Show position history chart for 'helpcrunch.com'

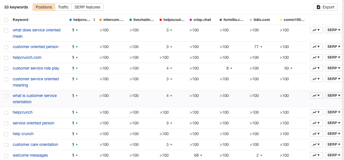pos(316,57)
